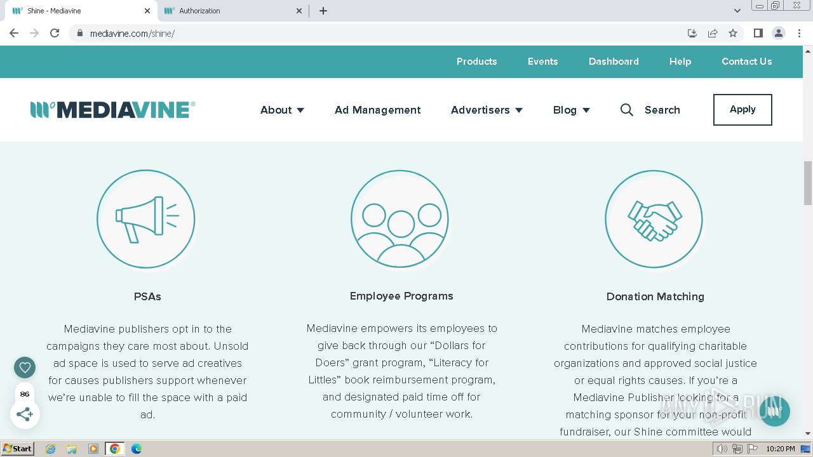Open Microsoft Edge from taskbar
This screenshot has width=813, height=457.
[x=137, y=449]
